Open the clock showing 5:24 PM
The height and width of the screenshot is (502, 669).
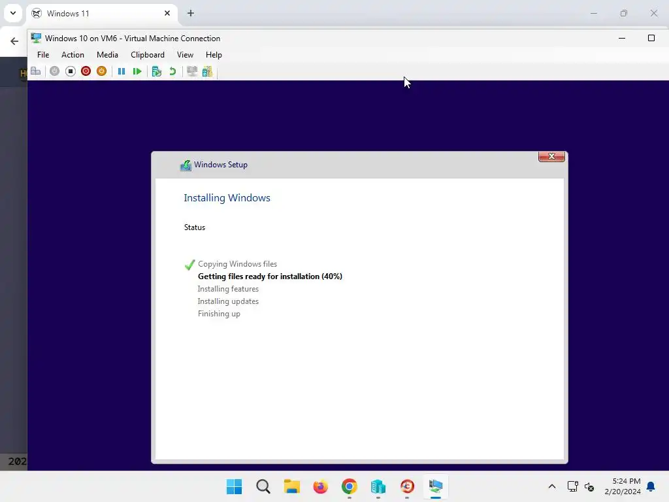[x=623, y=486]
